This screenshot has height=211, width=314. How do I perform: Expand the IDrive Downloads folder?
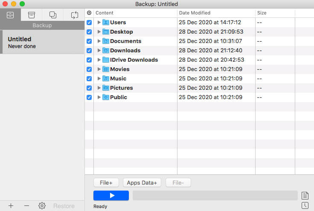click(99, 60)
